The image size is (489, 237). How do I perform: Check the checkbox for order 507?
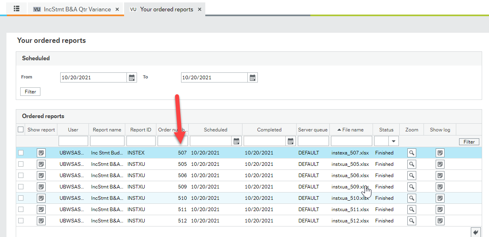[21, 152]
